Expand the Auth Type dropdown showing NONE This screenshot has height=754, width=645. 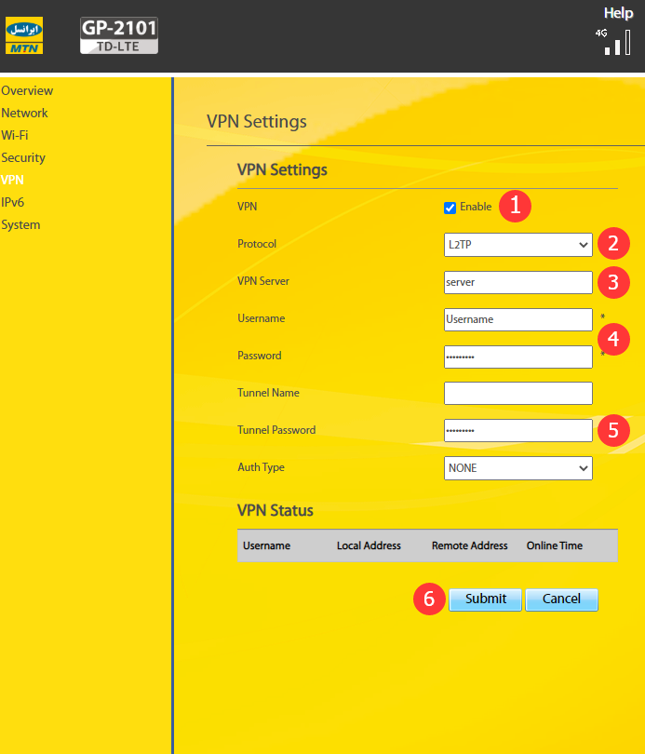(518, 468)
